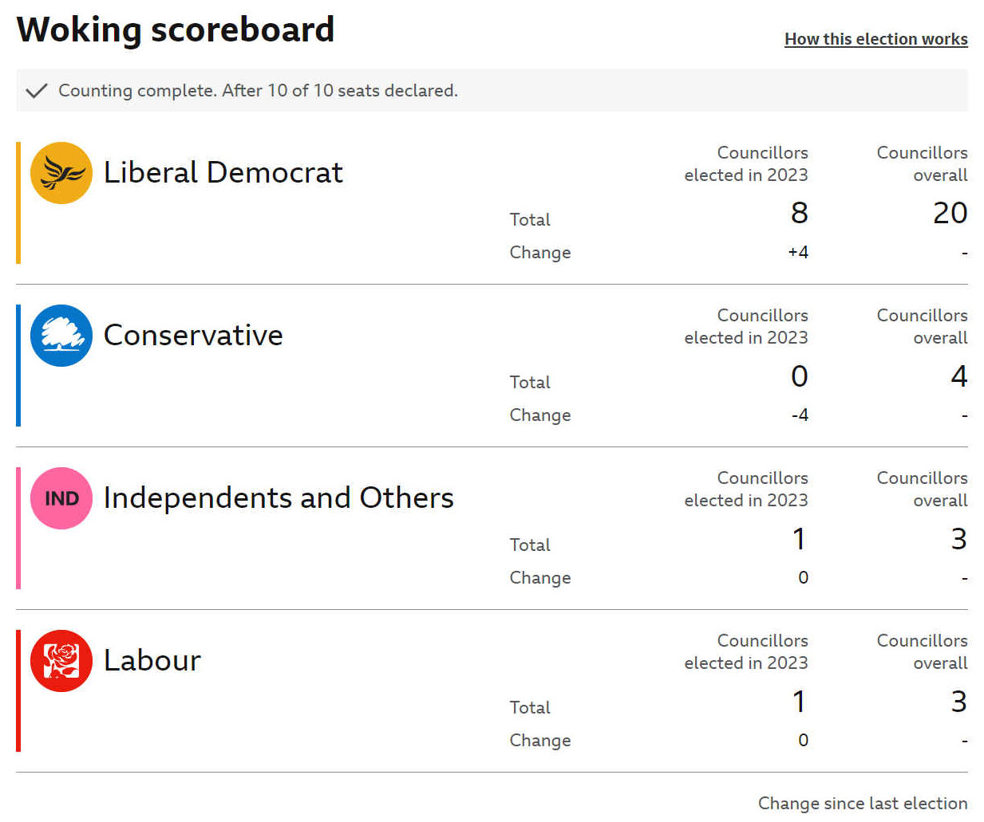Click the counting complete checkmark icon
The image size is (984, 822).
(x=37, y=90)
